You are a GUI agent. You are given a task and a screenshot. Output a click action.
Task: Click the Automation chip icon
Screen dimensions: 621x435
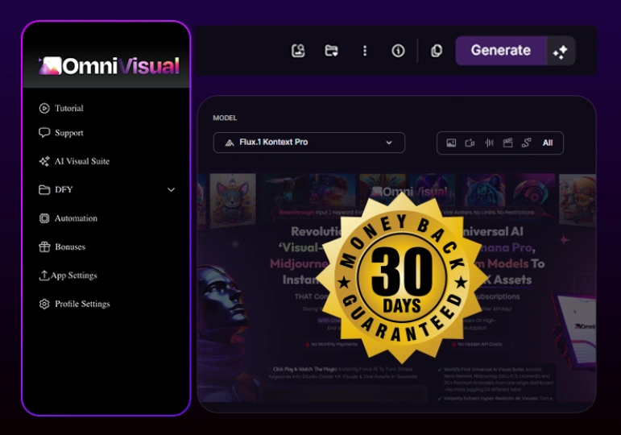[44, 218]
